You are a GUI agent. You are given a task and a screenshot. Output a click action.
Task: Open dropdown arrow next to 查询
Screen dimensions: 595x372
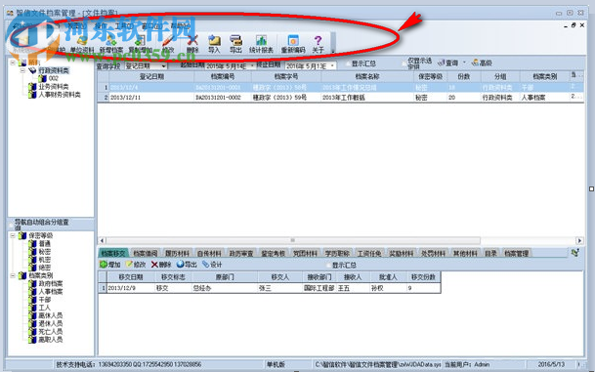pos(464,62)
